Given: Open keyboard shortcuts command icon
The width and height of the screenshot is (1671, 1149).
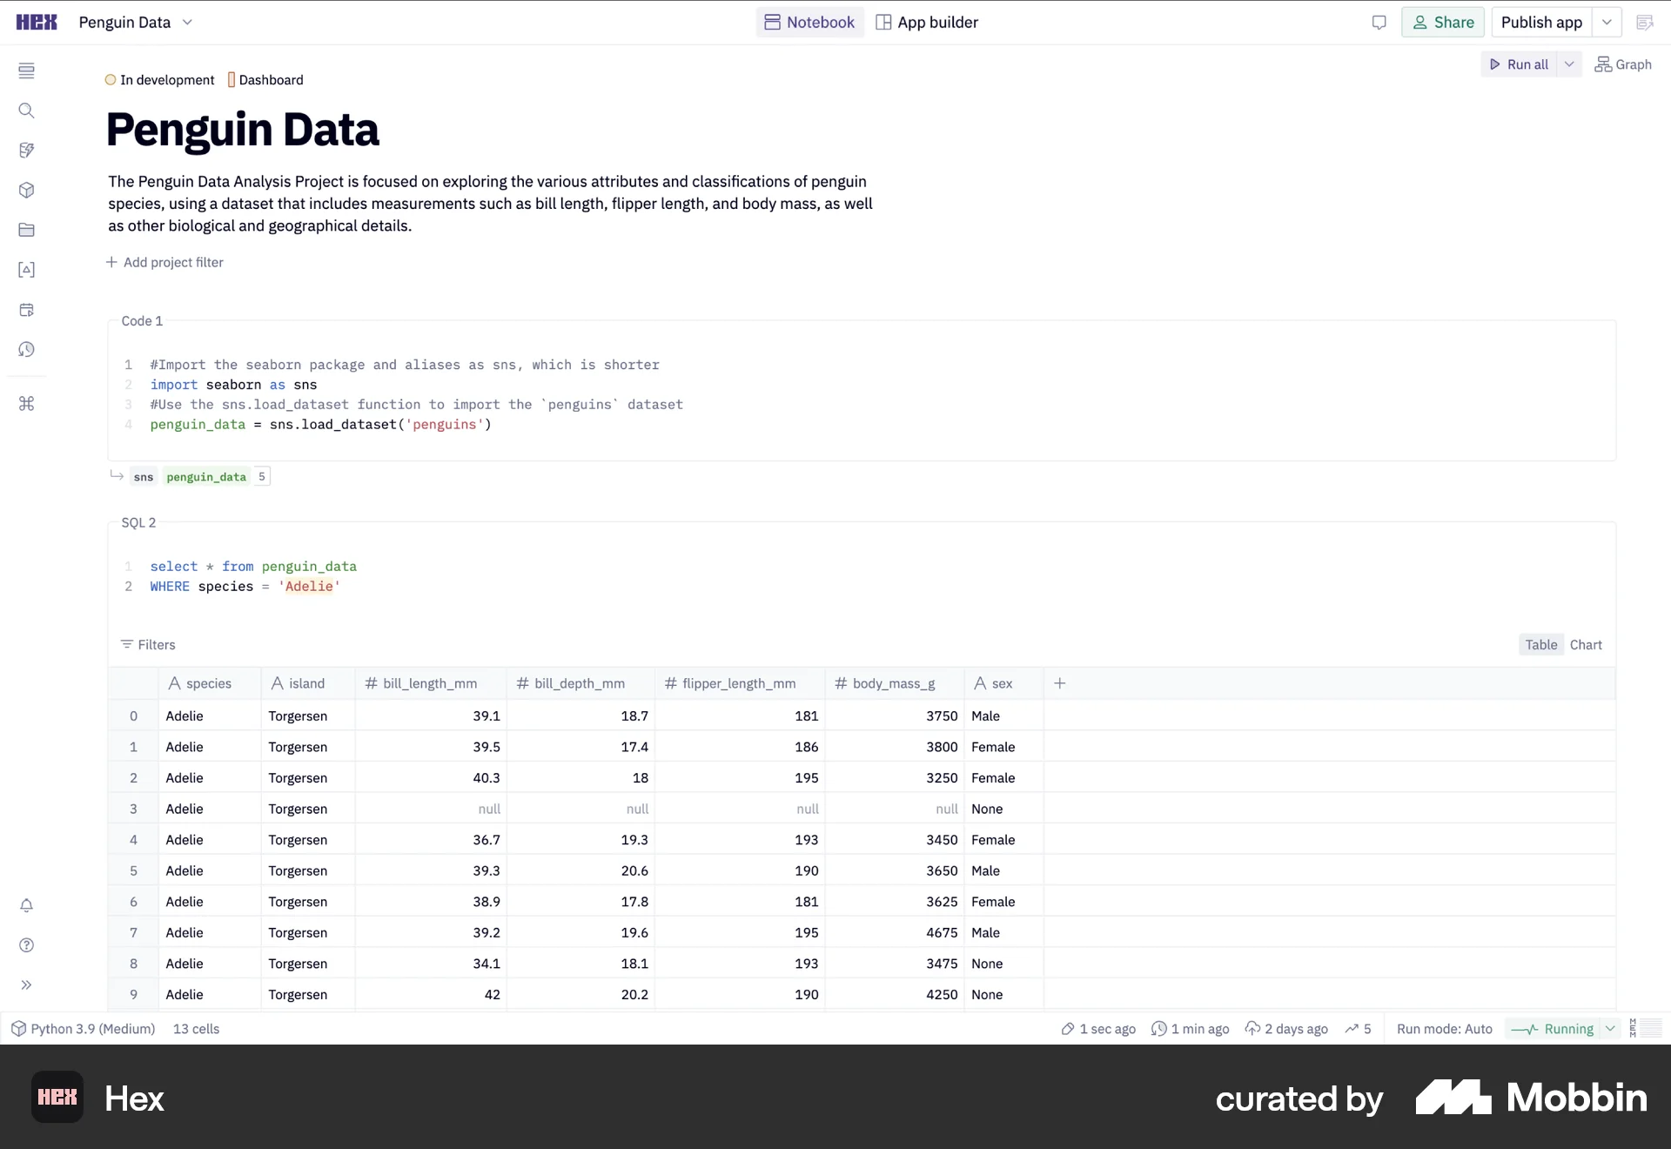Looking at the screenshot, I should (x=27, y=404).
